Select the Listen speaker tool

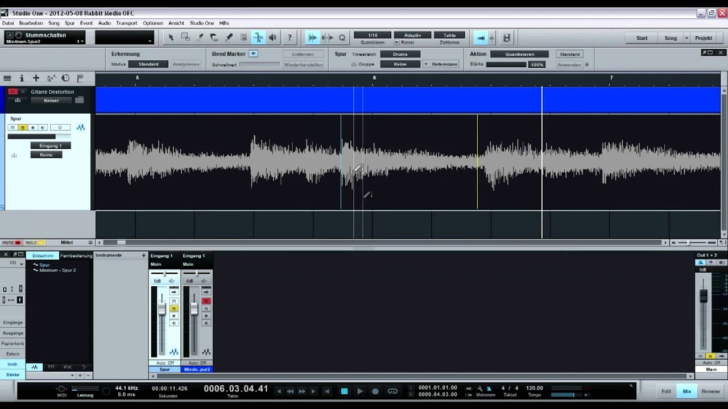273,37
